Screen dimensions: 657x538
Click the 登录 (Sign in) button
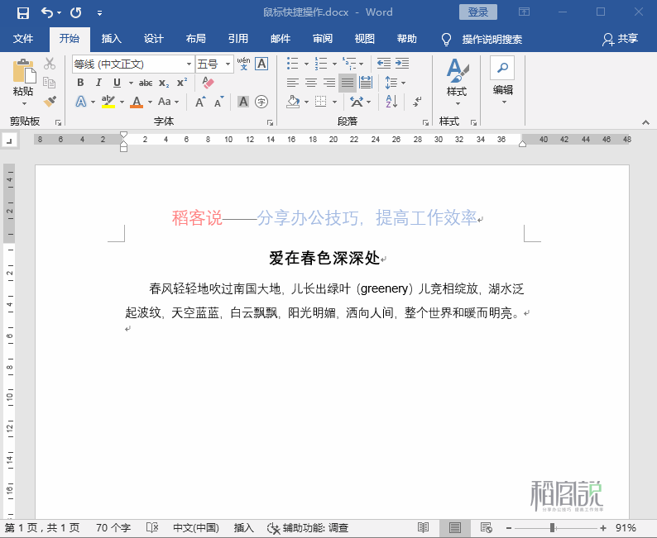pos(478,12)
